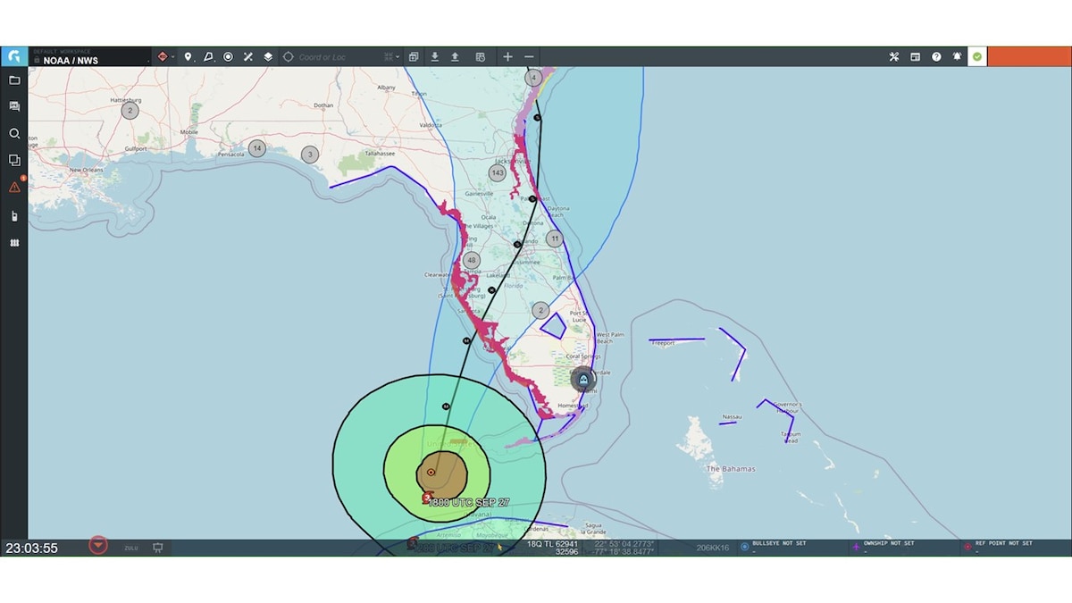Click the cluster marker labeled 143
1072x603 pixels.
point(498,172)
